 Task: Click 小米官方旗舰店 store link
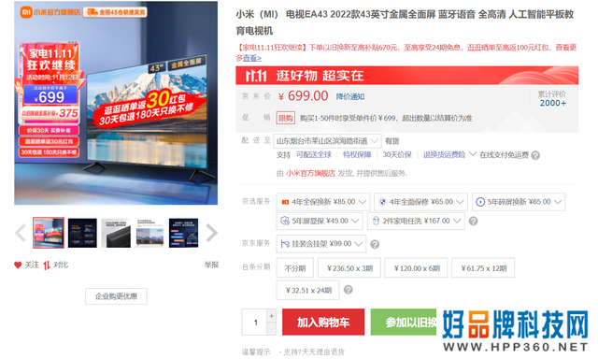pos(310,173)
